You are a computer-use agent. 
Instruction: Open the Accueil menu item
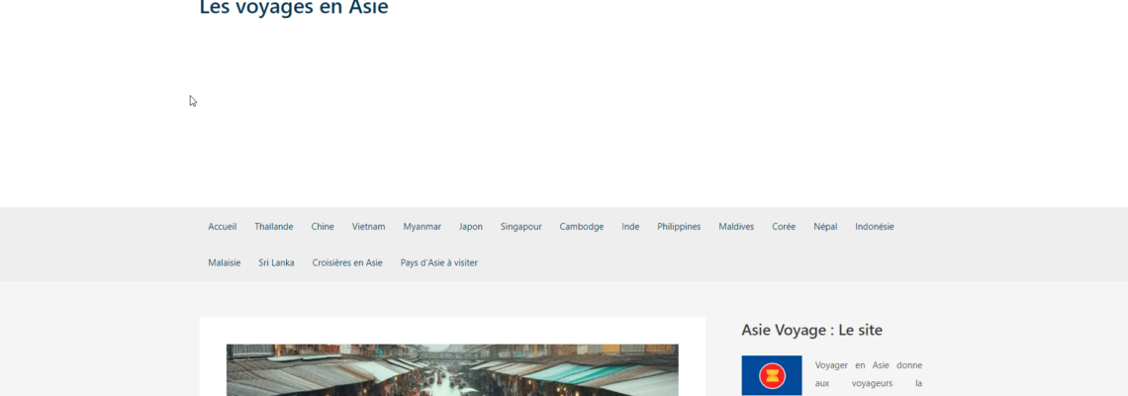point(223,226)
